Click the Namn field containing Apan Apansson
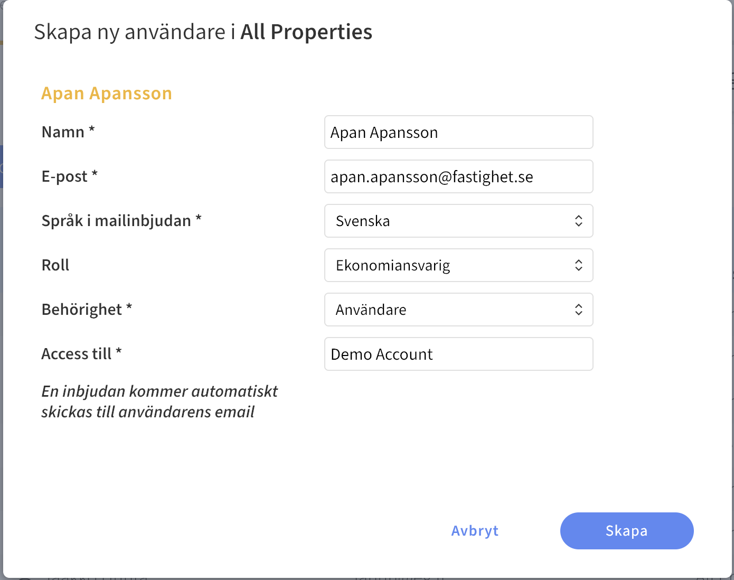Image resolution: width=734 pixels, height=580 pixels. 458,132
